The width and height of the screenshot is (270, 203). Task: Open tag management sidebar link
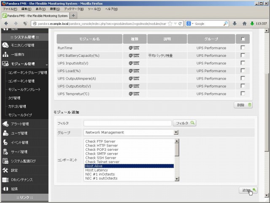[x=14, y=98]
